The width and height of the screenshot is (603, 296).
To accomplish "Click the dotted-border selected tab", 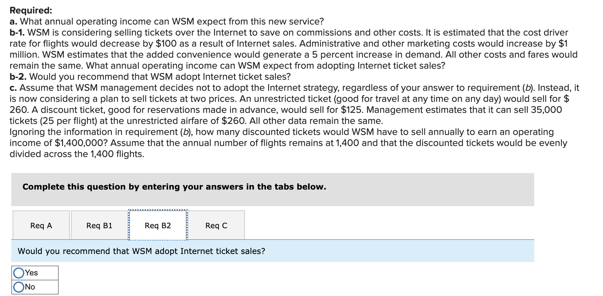I will 158,225.
